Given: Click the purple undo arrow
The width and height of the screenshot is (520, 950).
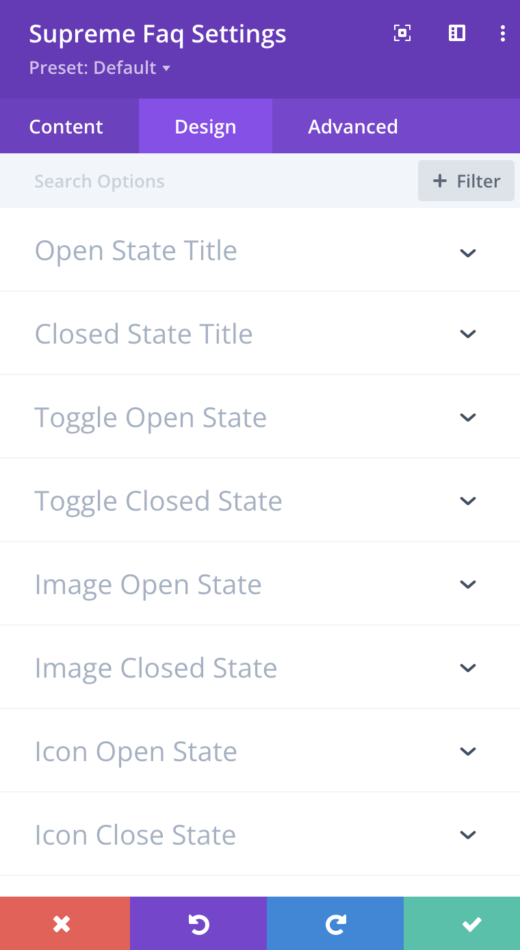Looking at the screenshot, I should pyautogui.click(x=198, y=924).
